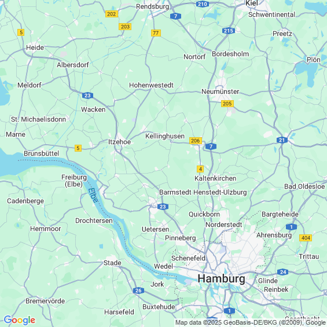Click the route 205 shield near Neumünster
This screenshot has width=327, height=327.
pos(227,104)
